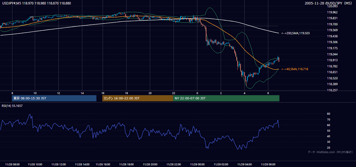This screenshot has height=167, width=356.
Task: Click the bottom time label 11/28 08:00
Action: pyautogui.click(x=12, y=164)
